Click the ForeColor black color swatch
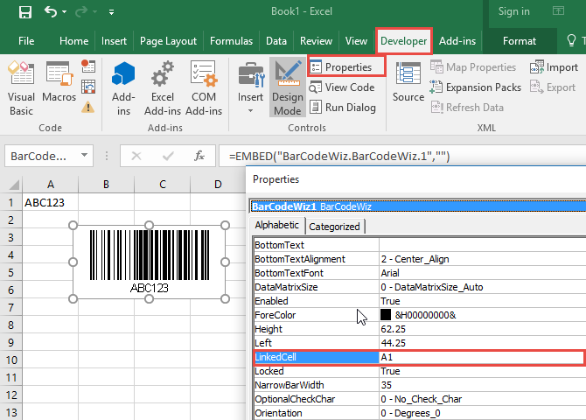This screenshot has width=586, height=420. pos(386,314)
